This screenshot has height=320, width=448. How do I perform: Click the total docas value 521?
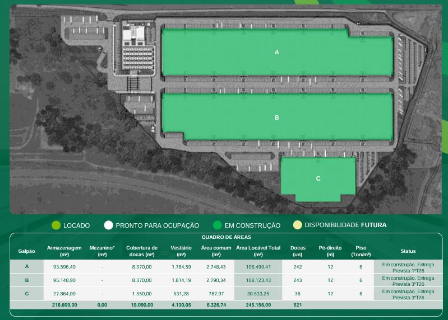coord(298,305)
